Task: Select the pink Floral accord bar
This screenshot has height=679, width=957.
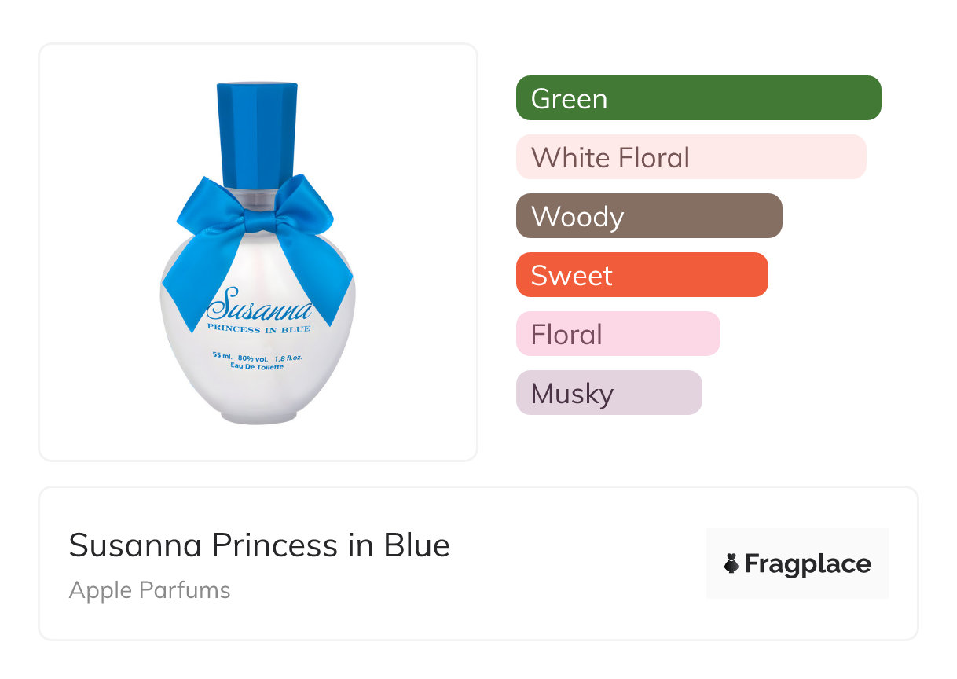Action: click(618, 334)
